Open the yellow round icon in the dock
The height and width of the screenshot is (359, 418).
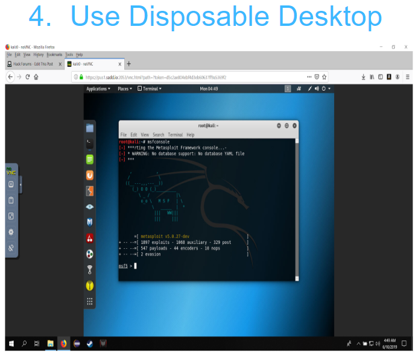click(90, 286)
